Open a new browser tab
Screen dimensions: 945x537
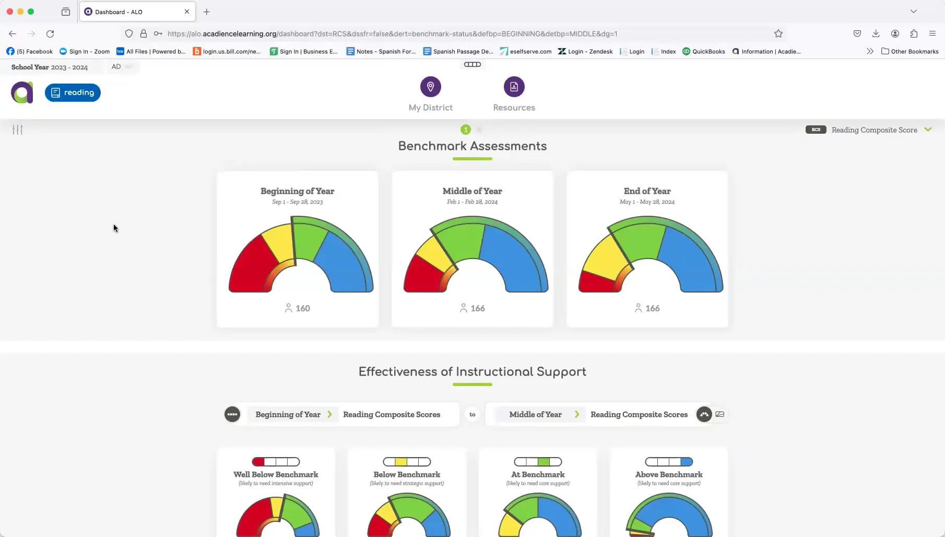(207, 11)
